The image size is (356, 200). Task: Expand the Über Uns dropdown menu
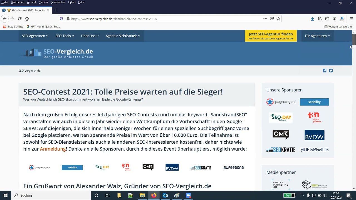point(90,36)
